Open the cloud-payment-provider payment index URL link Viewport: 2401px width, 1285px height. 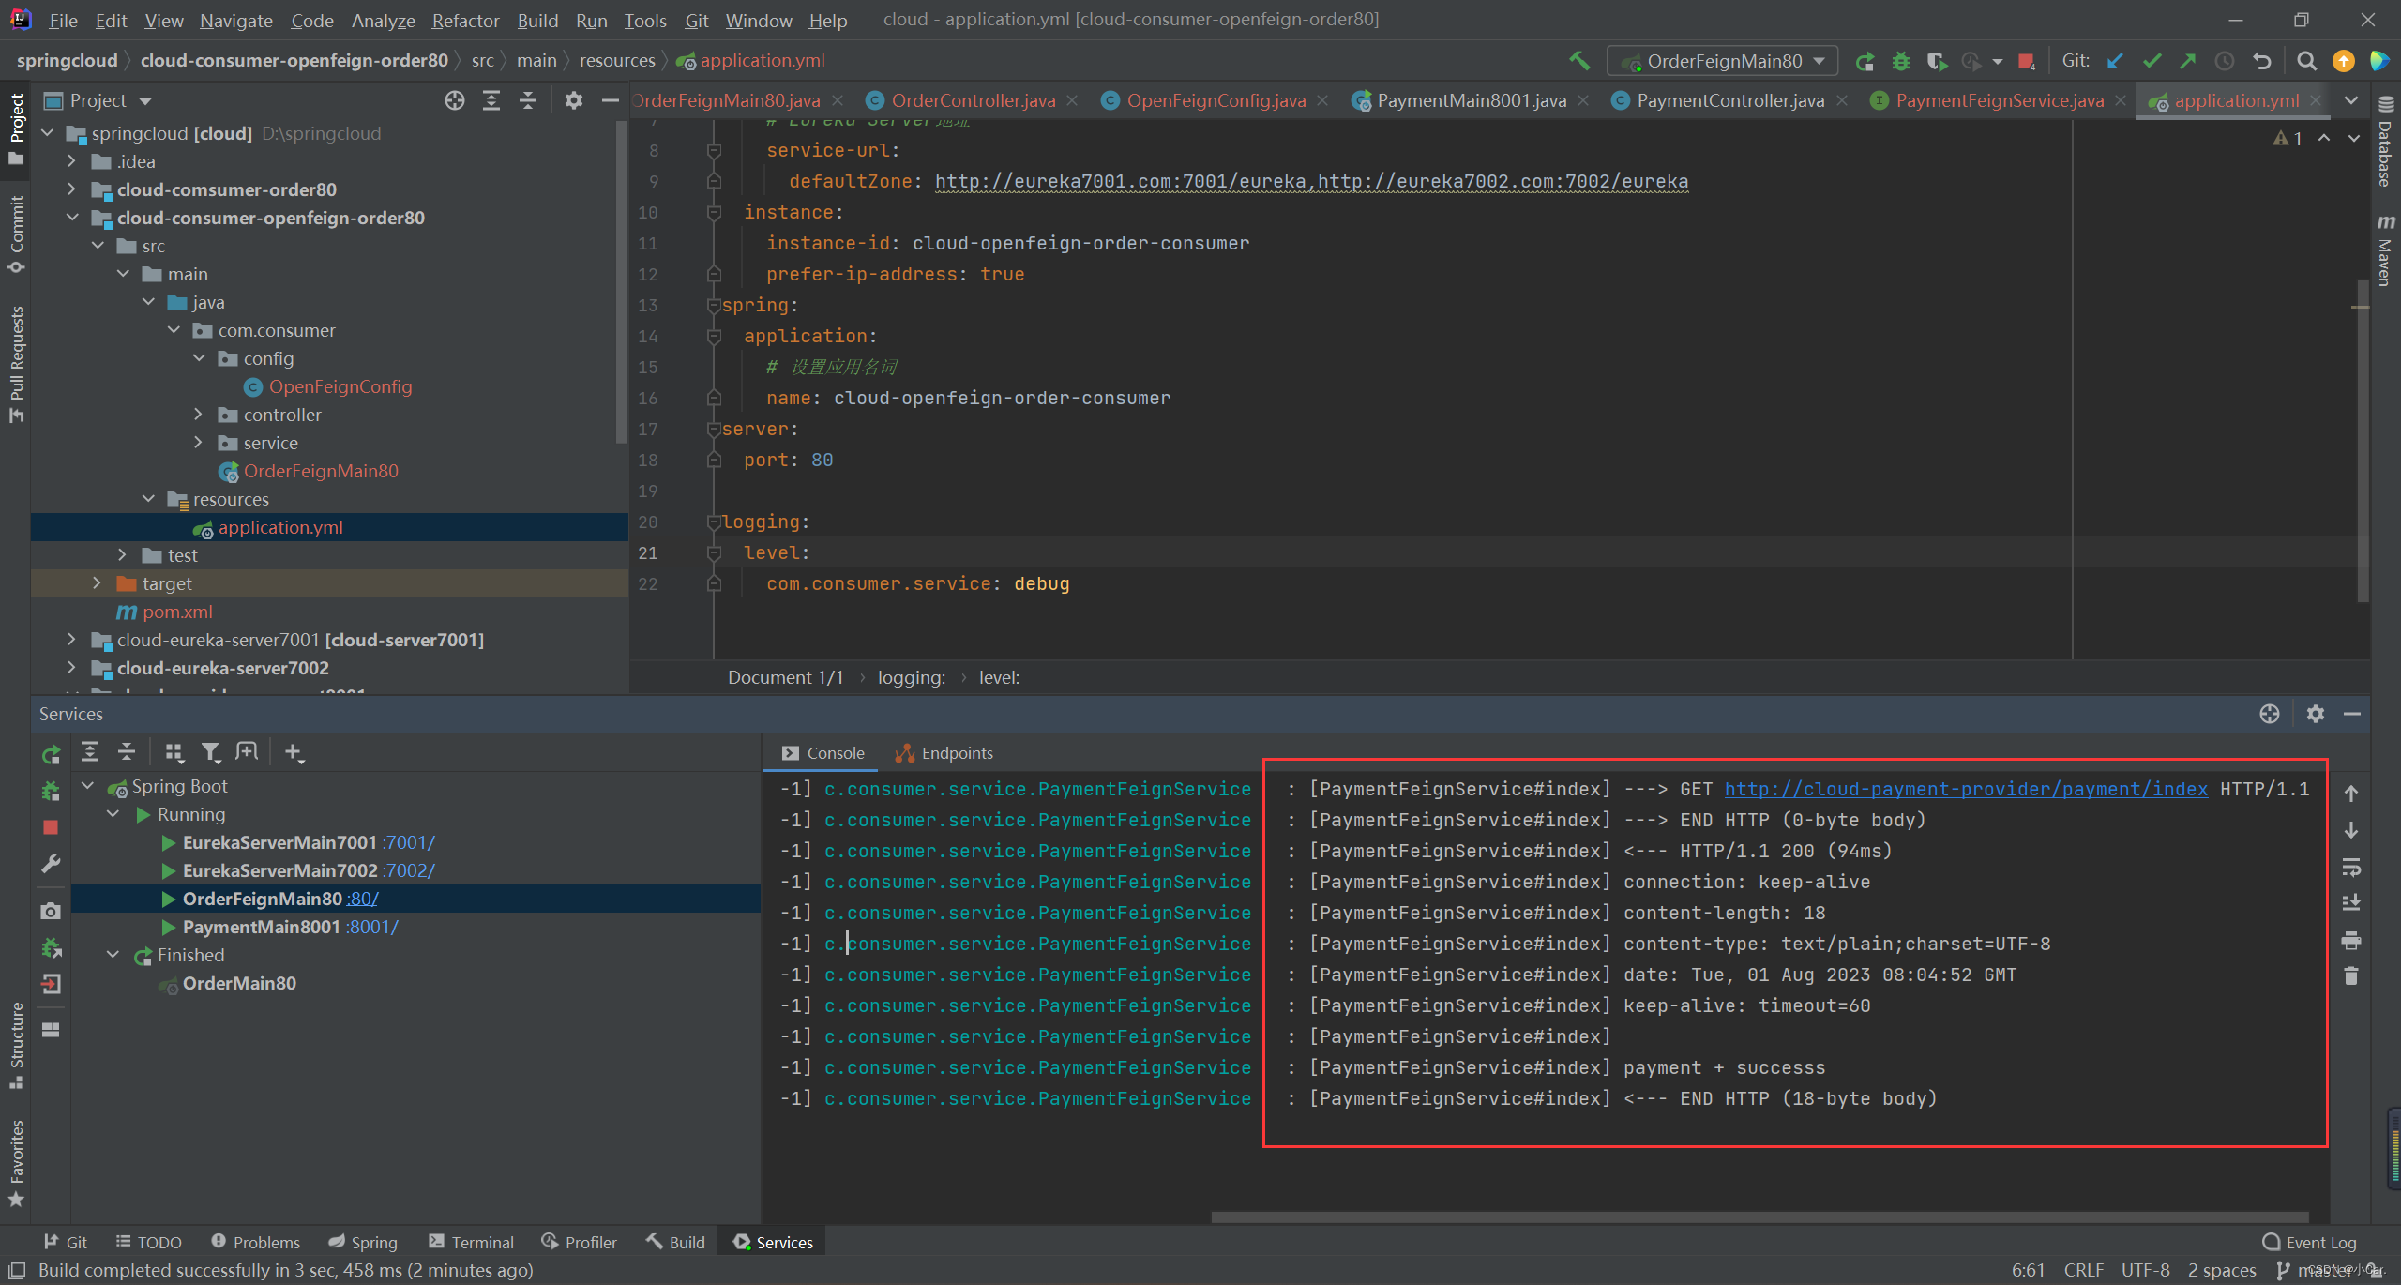click(x=1965, y=789)
